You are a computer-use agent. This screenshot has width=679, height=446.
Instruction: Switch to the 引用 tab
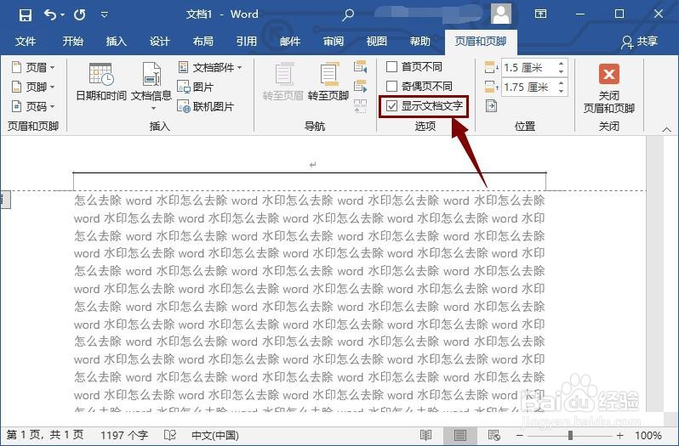[x=247, y=42]
